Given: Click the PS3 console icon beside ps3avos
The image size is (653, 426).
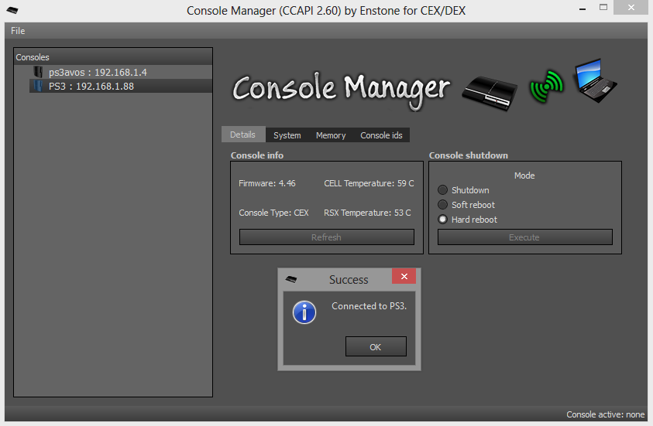Looking at the screenshot, I should tap(38, 72).
